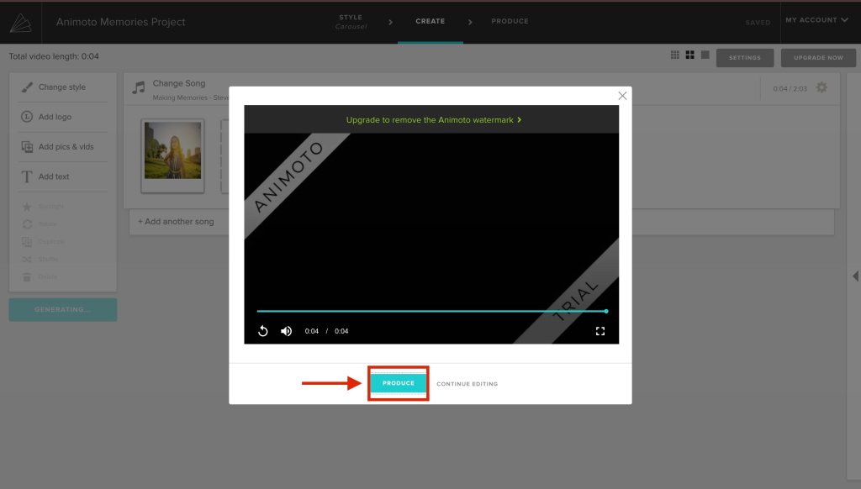861x489 pixels.
Task: Open the PRODUCE step in the header
Action: tap(510, 21)
